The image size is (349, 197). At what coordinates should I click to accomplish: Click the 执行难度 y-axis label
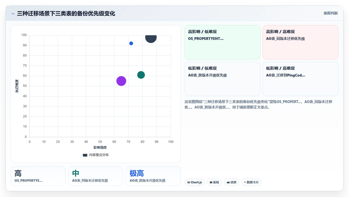(17, 86)
